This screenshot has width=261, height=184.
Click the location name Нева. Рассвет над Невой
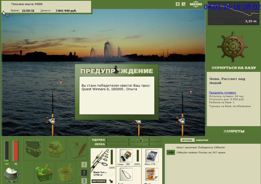pyautogui.click(x=227, y=81)
